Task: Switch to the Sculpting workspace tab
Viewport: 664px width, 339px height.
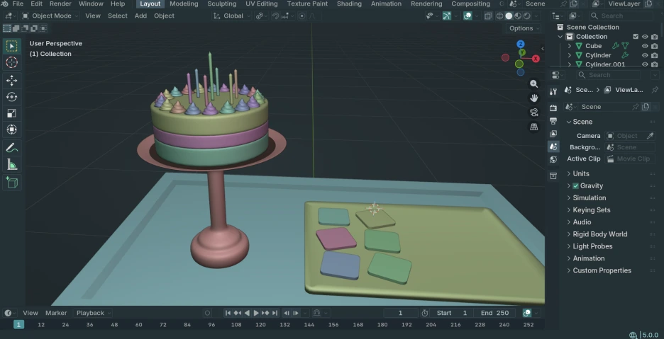Action: point(222,4)
